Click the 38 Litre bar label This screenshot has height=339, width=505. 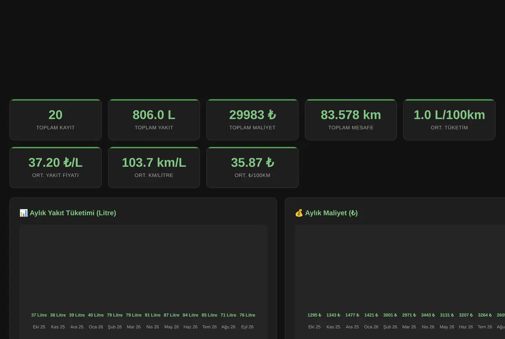point(58,315)
